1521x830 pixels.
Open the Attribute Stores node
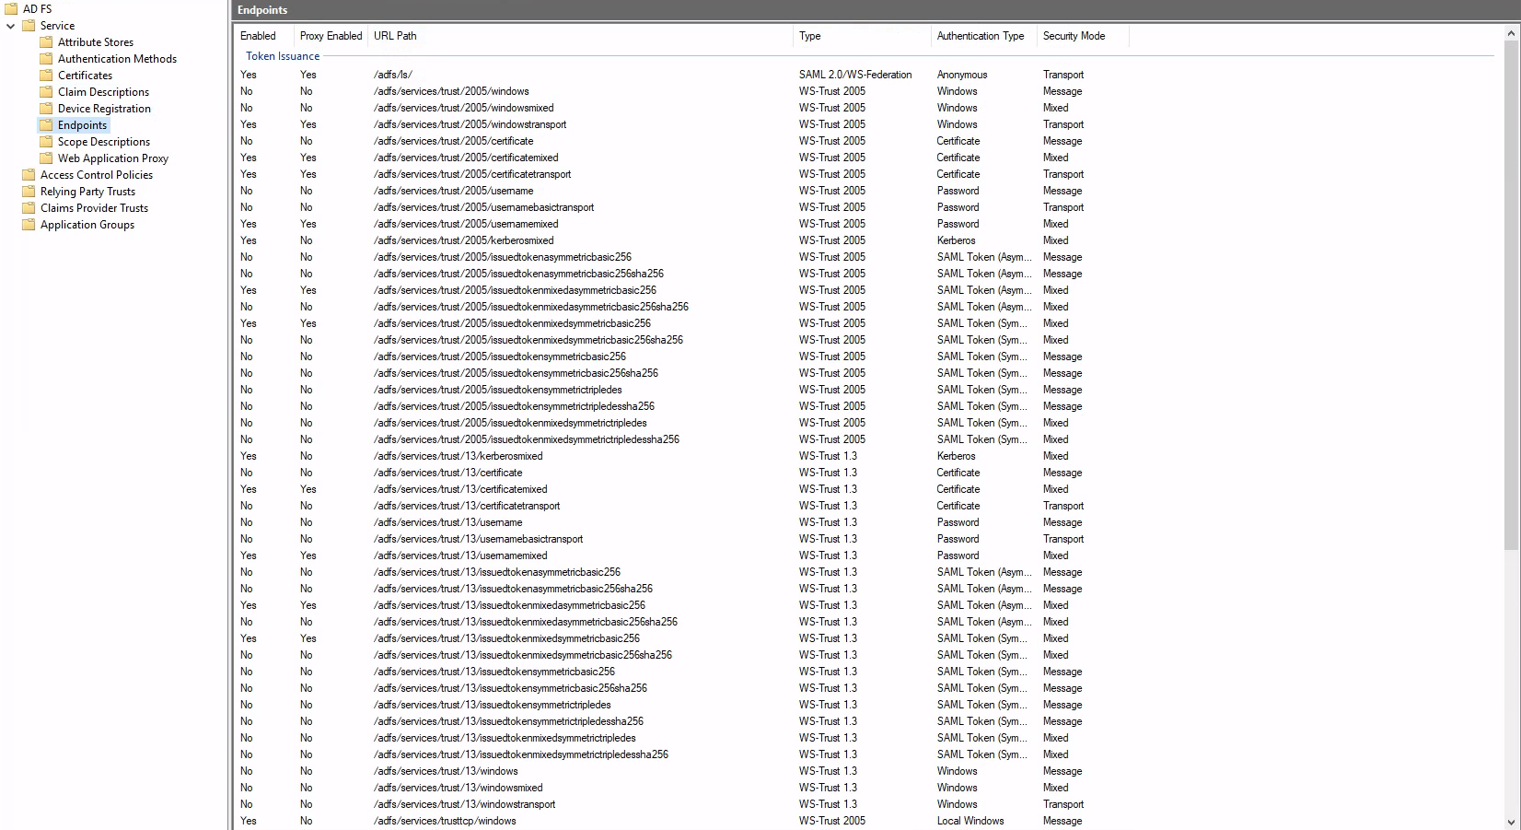tap(96, 41)
